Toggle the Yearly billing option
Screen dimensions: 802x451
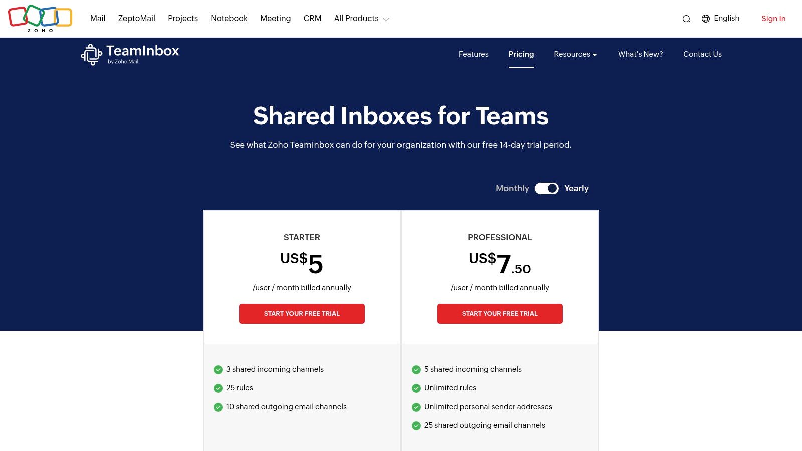(547, 188)
